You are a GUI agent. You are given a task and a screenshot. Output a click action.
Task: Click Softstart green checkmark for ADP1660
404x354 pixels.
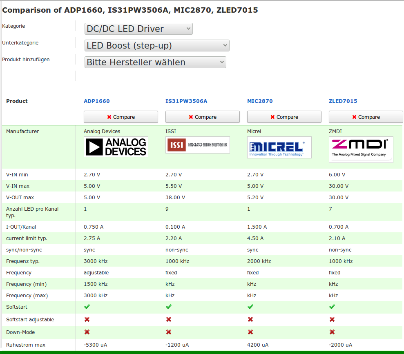click(87, 307)
